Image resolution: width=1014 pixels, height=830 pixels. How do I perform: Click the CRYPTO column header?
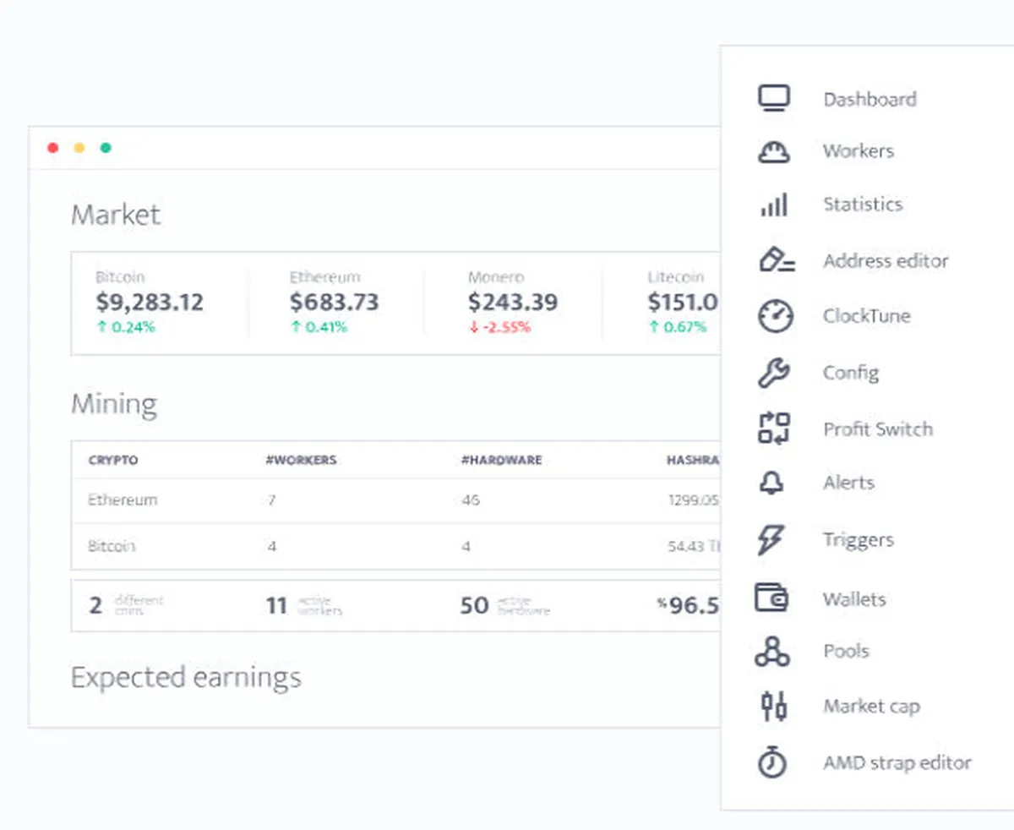coord(113,461)
